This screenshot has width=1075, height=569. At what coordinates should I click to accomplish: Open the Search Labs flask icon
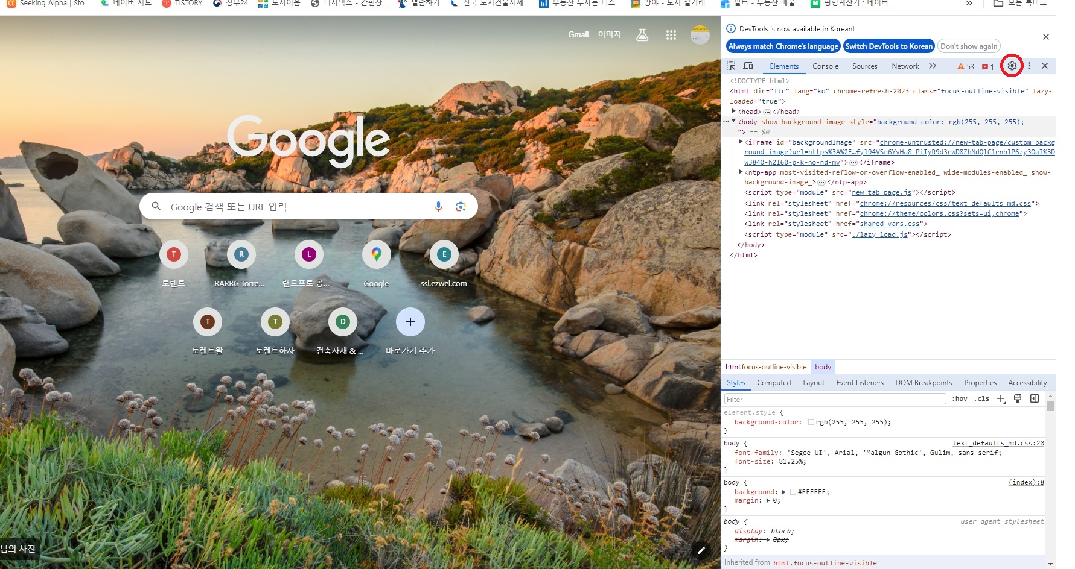642,35
